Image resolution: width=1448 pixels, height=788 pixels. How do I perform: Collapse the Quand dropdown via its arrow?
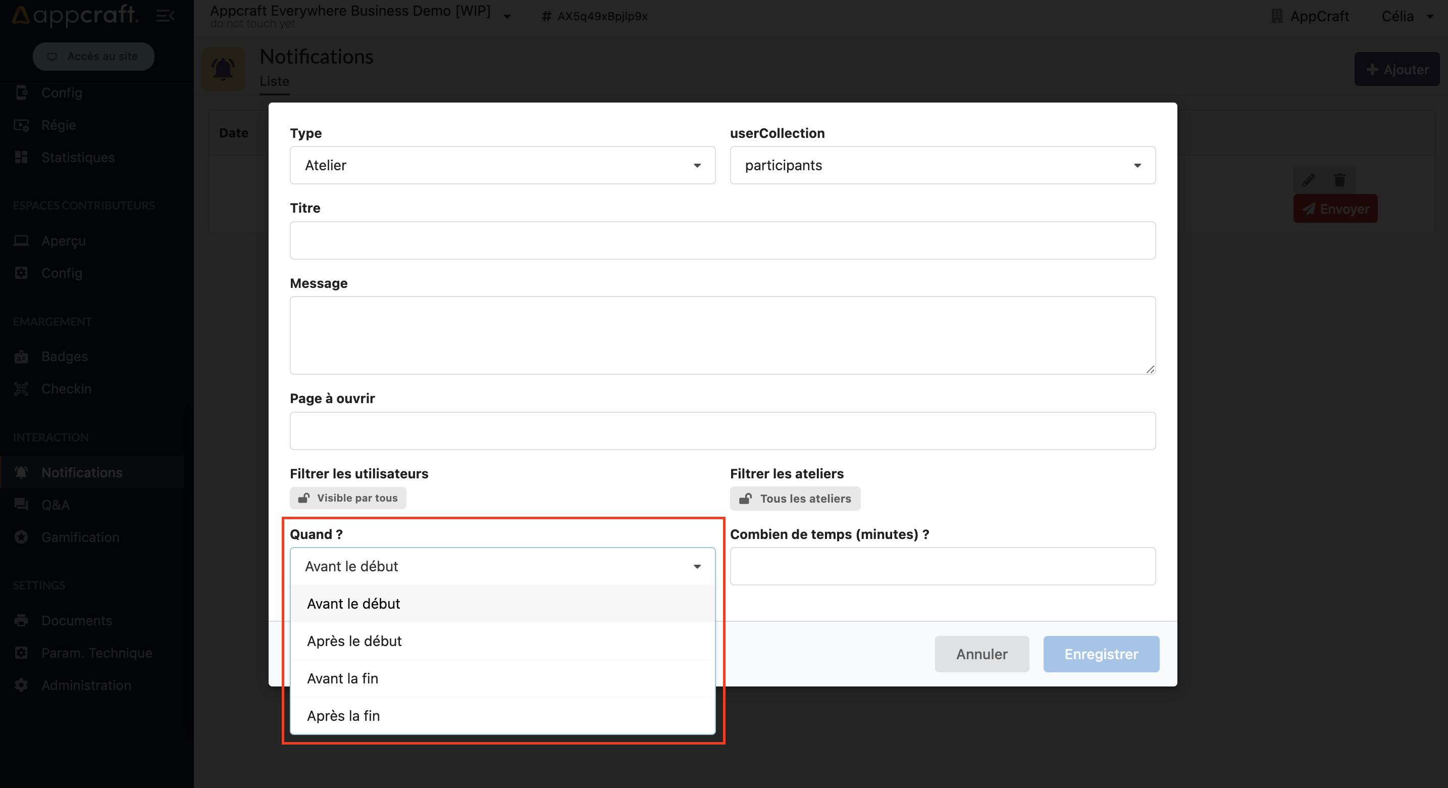coord(697,566)
